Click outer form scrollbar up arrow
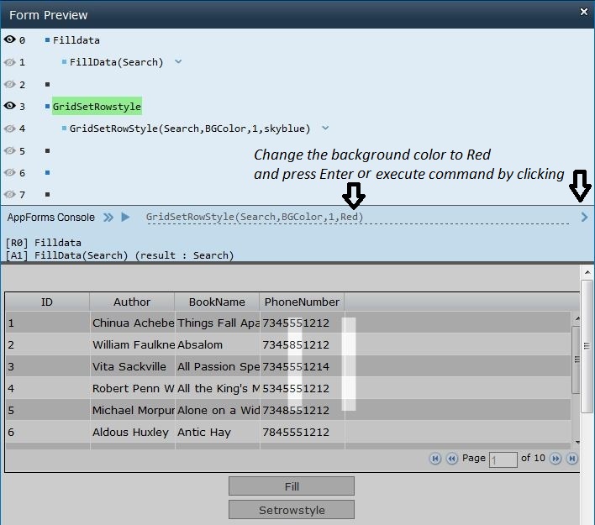Screen dimensions: 595x525 pyautogui.click(x=587, y=272)
